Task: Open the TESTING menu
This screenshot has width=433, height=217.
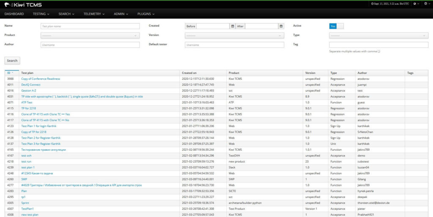Action: [x=41, y=14]
